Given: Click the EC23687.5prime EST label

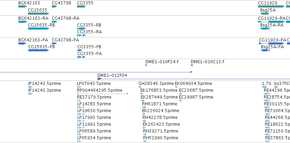Looking at the screenshot, I should [196, 90].
